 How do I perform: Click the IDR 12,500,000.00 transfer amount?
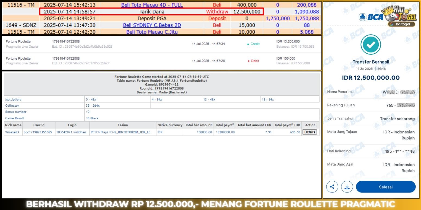click(371, 78)
